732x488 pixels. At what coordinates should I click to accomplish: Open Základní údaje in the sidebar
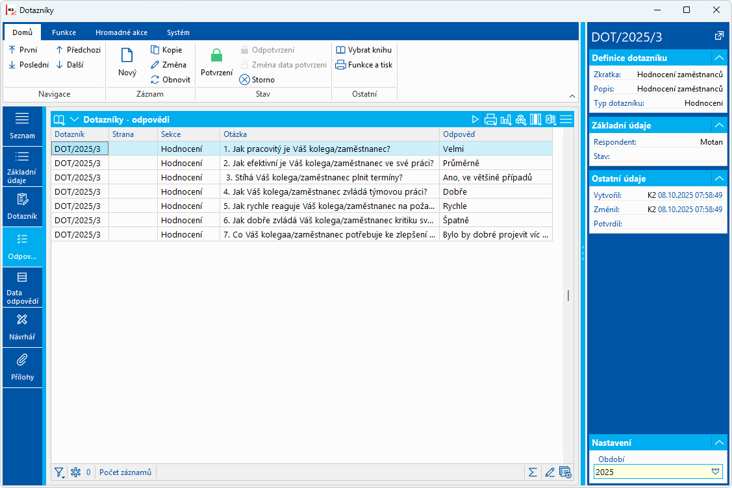(x=22, y=167)
